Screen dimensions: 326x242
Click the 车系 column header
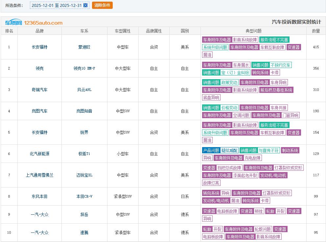(84, 31)
